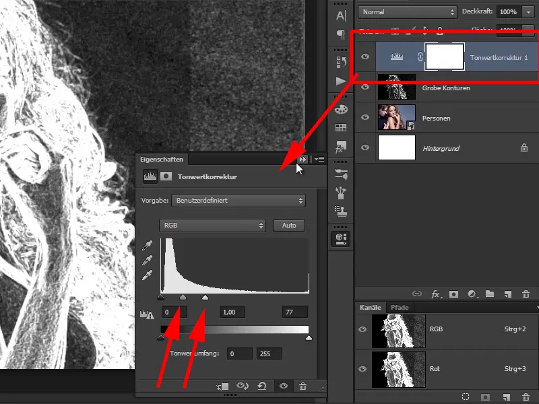539x404 pixels.
Task: Open the Paragraph panel icon
Action: pos(341,34)
